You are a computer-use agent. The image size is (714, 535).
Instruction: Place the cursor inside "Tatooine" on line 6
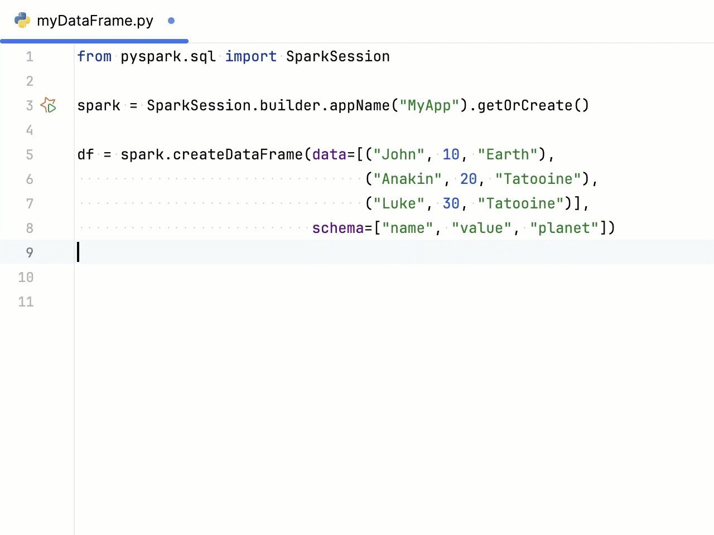[x=537, y=179]
